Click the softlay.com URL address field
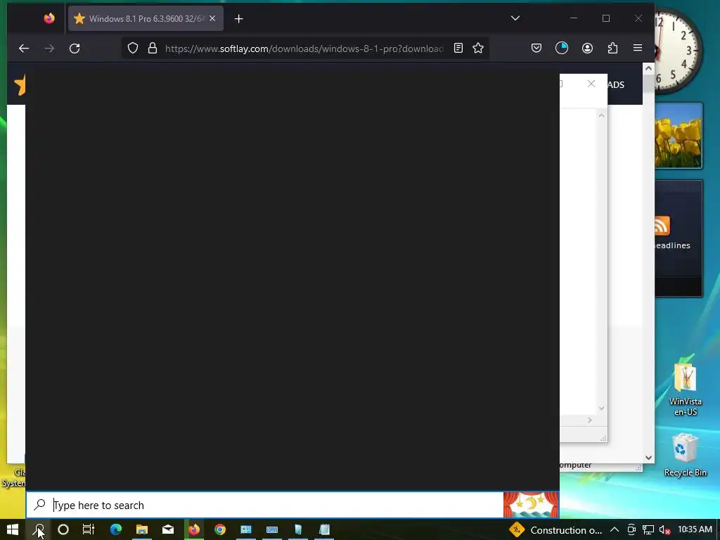Image resolution: width=720 pixels, height=540 pixels. (304, 49)
